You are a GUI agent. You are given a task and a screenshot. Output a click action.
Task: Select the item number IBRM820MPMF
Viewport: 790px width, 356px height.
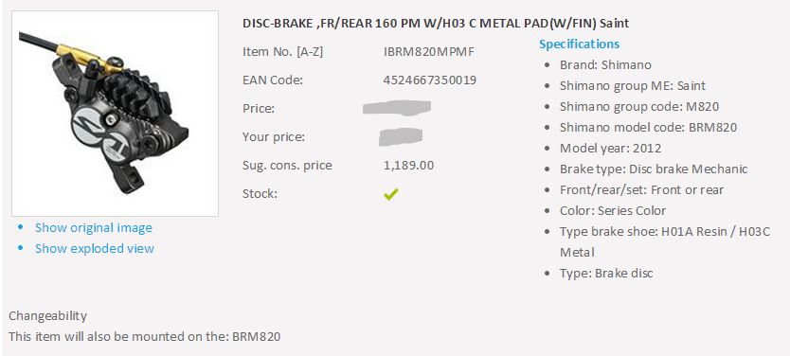429,51
